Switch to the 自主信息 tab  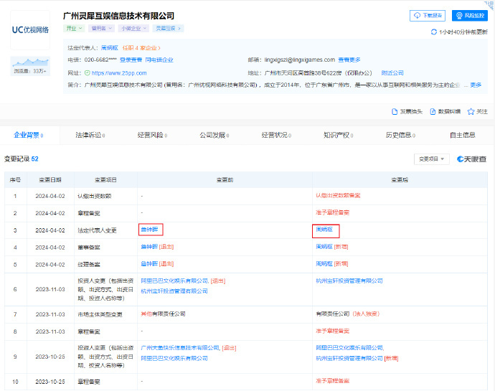point(463,135)
